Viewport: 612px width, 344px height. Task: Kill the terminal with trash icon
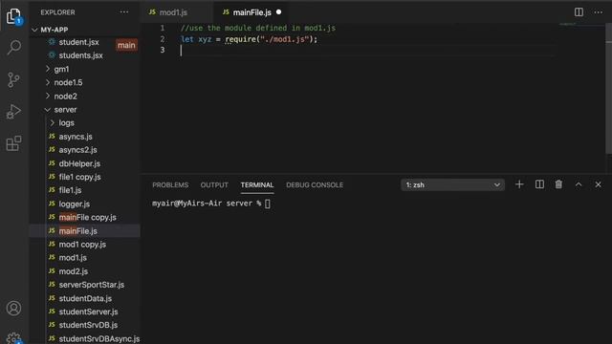pos(558,184)
